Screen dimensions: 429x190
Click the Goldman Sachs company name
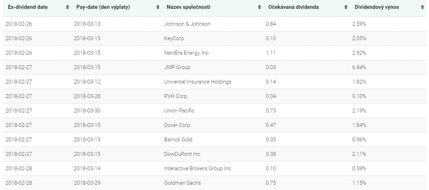(x=181, y=183)
